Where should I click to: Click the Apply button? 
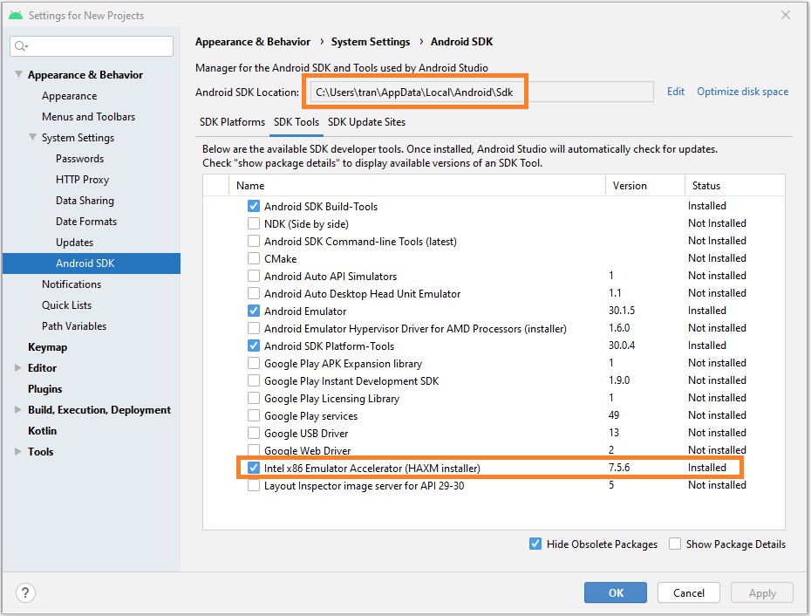762,592
